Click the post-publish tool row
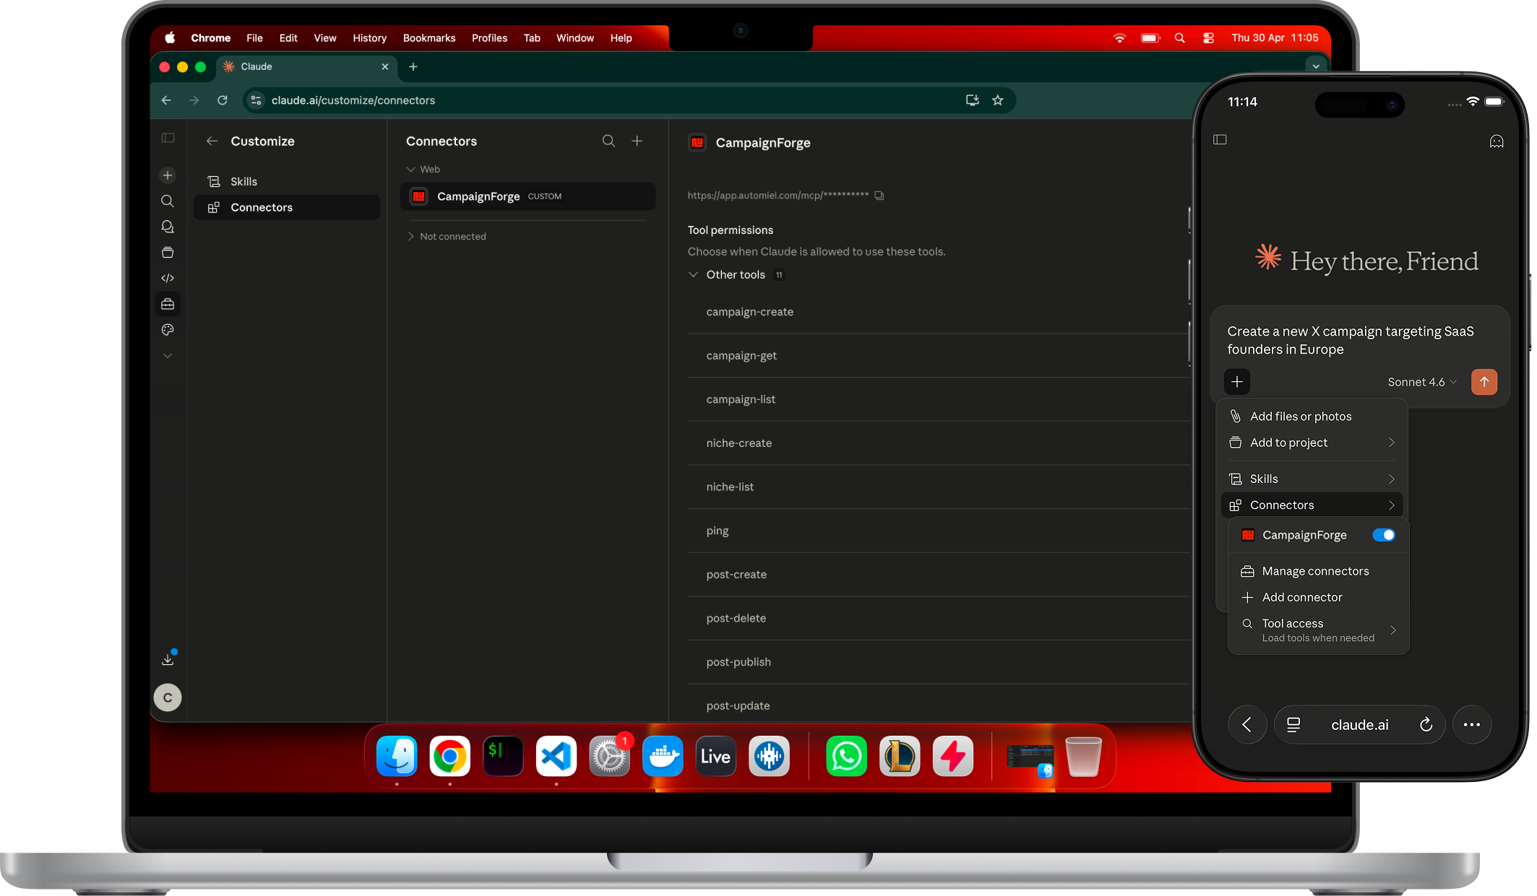Screen dimensions: 1537x896 (939, 662)
